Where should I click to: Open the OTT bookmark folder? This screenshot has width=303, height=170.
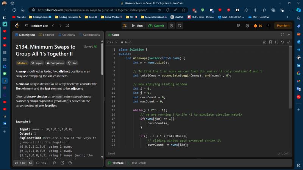pos(131,17)
